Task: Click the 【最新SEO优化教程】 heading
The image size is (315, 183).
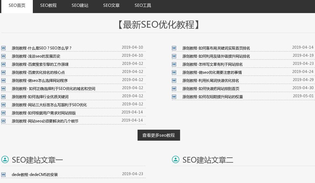Action: (x=159, y=25)
